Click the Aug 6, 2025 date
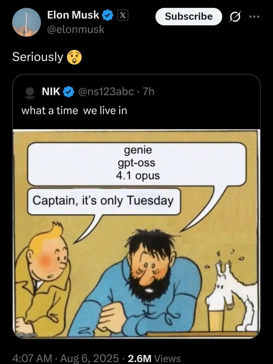273x364 pixels. click(x=89, y=358)
